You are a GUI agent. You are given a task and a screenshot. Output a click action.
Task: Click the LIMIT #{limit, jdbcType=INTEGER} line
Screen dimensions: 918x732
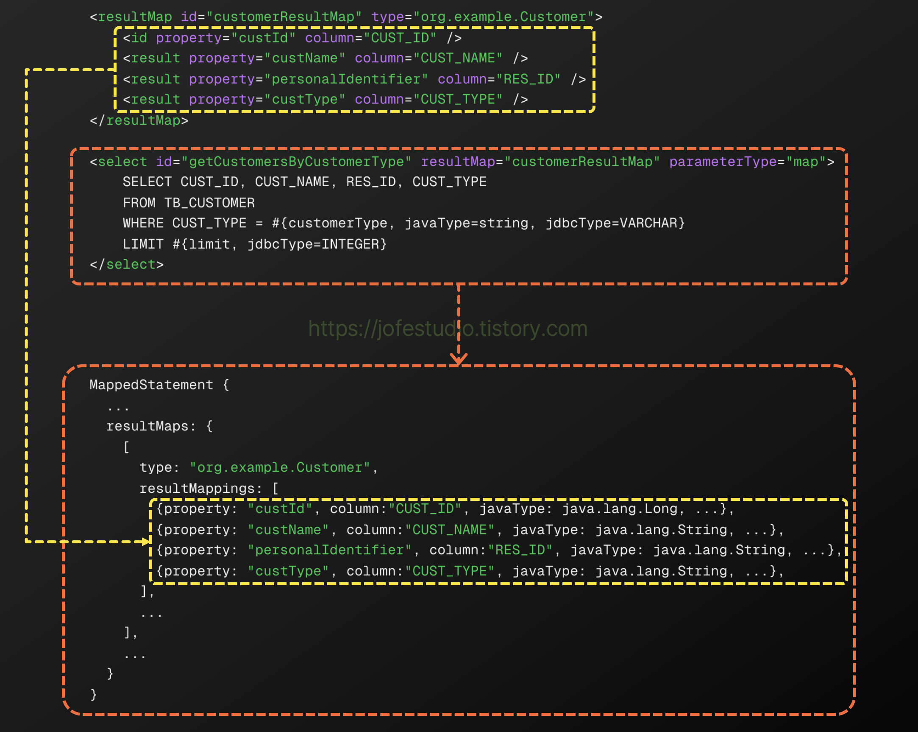(255, 244)
